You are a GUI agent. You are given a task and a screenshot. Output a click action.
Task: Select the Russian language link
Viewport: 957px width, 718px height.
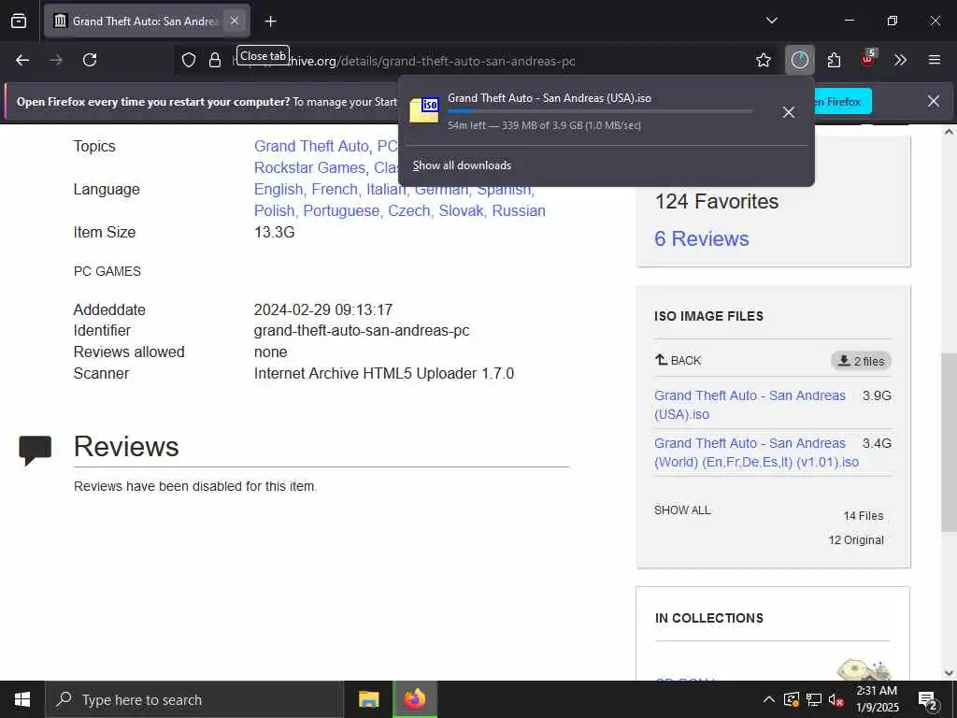[x=519, y=210]
